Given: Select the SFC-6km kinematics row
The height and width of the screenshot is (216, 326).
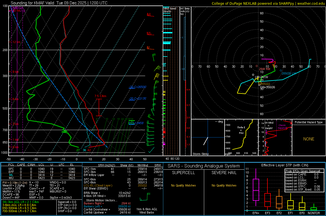Looking at the screenshot, I should 123,179.
